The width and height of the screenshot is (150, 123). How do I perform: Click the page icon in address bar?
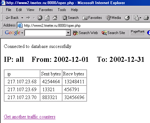pos(20,26)
